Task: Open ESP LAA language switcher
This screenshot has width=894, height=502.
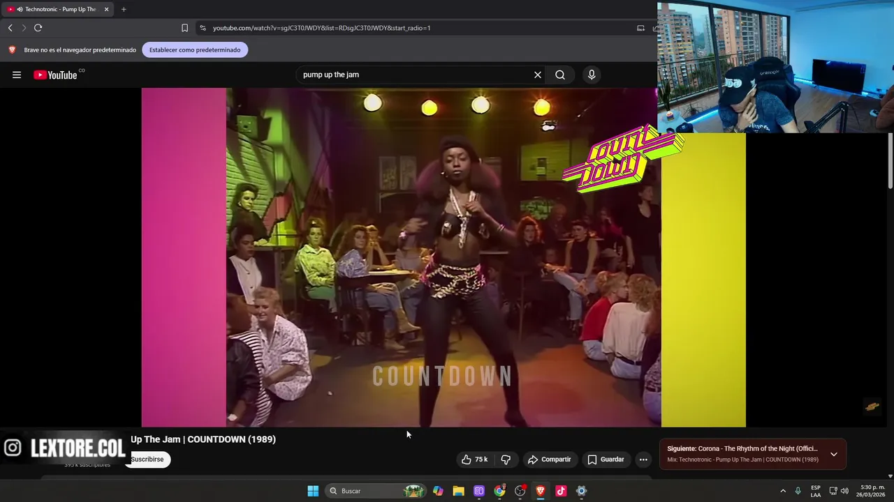Action: (816, 491)
